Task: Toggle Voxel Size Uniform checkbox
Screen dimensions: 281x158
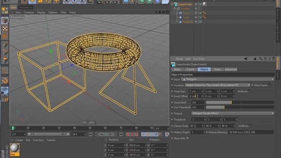Action: 250,91
